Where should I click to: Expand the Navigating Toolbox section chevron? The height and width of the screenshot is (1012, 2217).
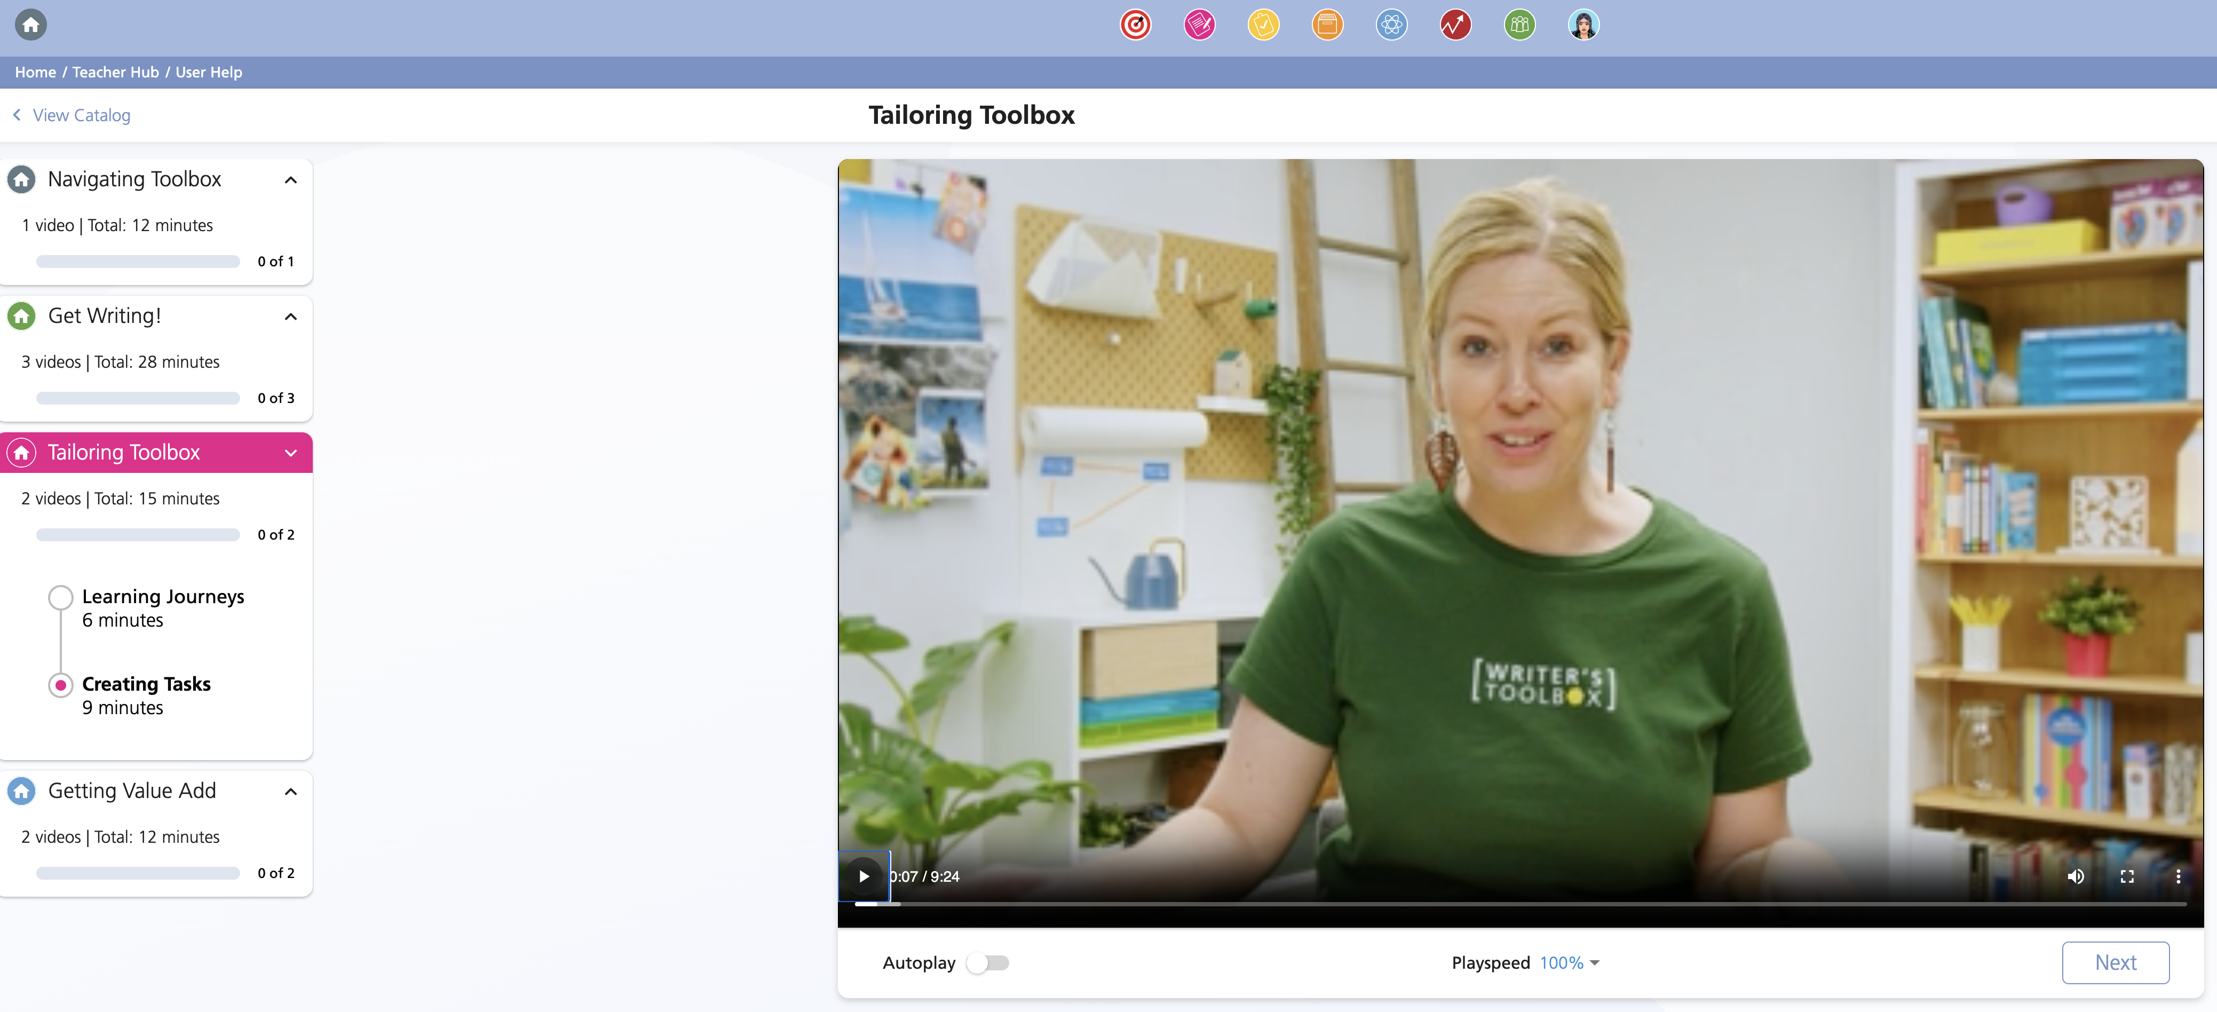(291, 180)
